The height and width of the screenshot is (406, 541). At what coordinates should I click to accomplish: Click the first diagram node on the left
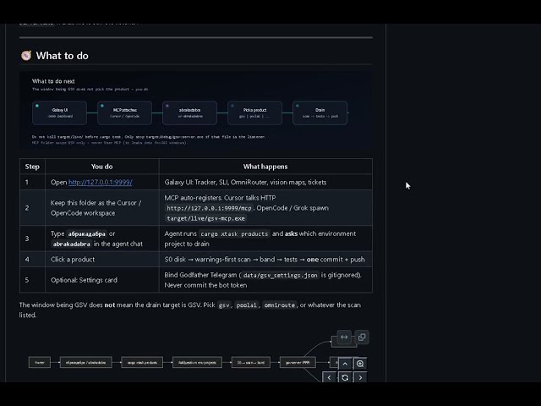click(x=40, y=362)
